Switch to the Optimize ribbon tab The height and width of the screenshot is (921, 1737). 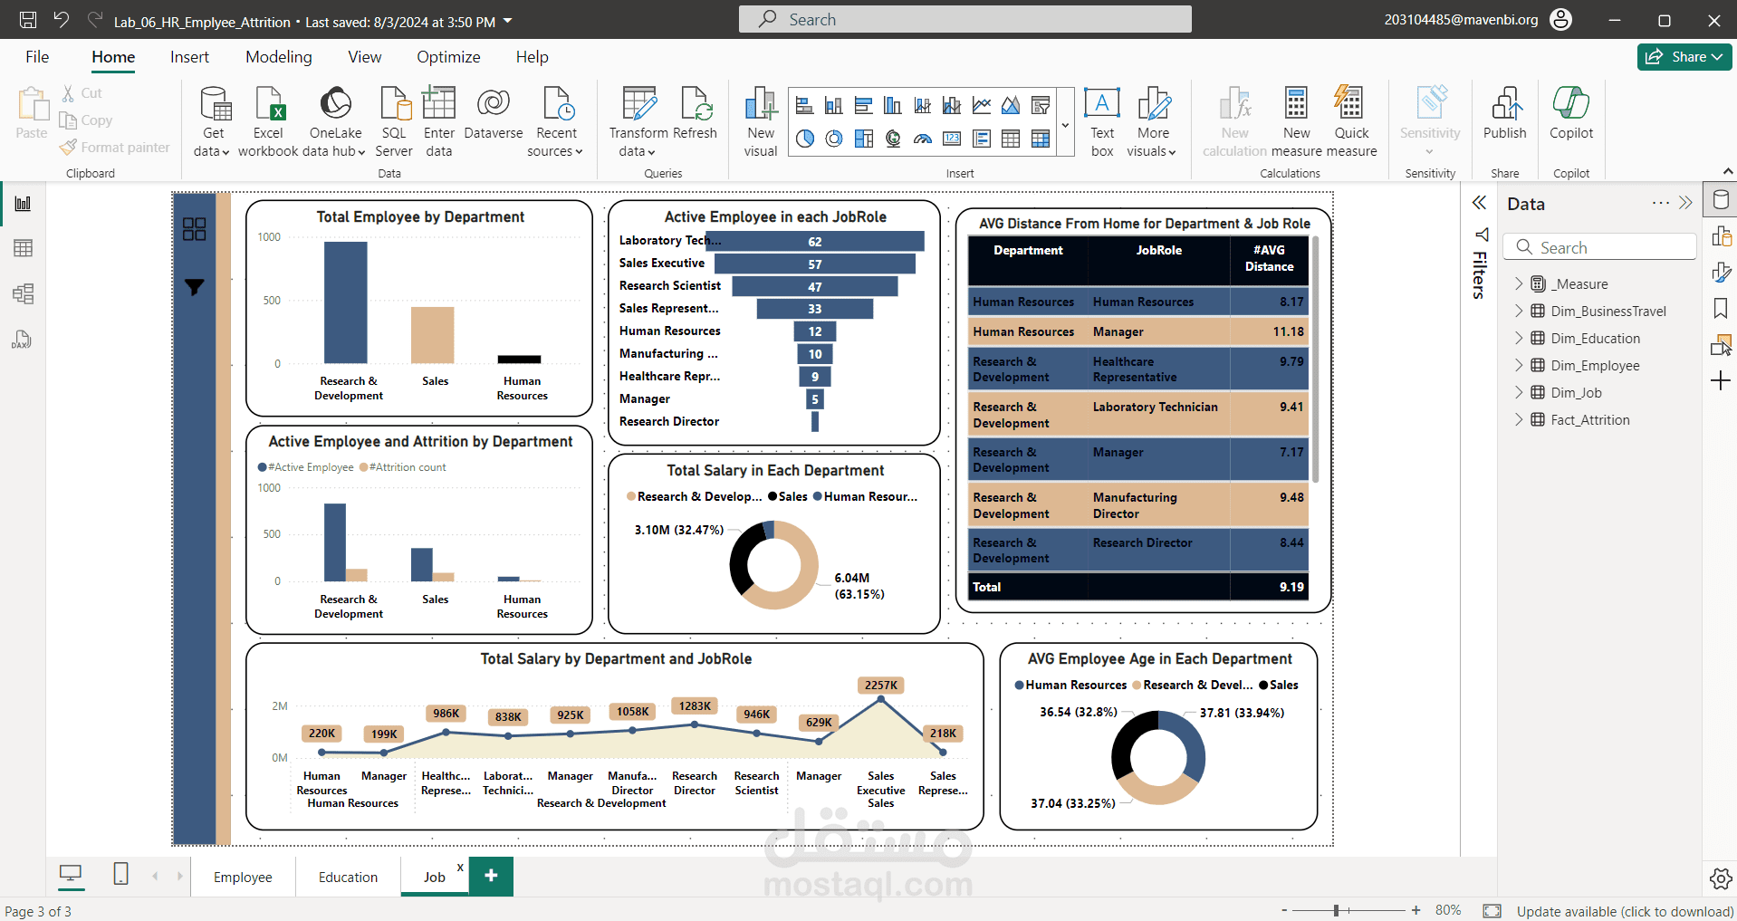[448, 57]
